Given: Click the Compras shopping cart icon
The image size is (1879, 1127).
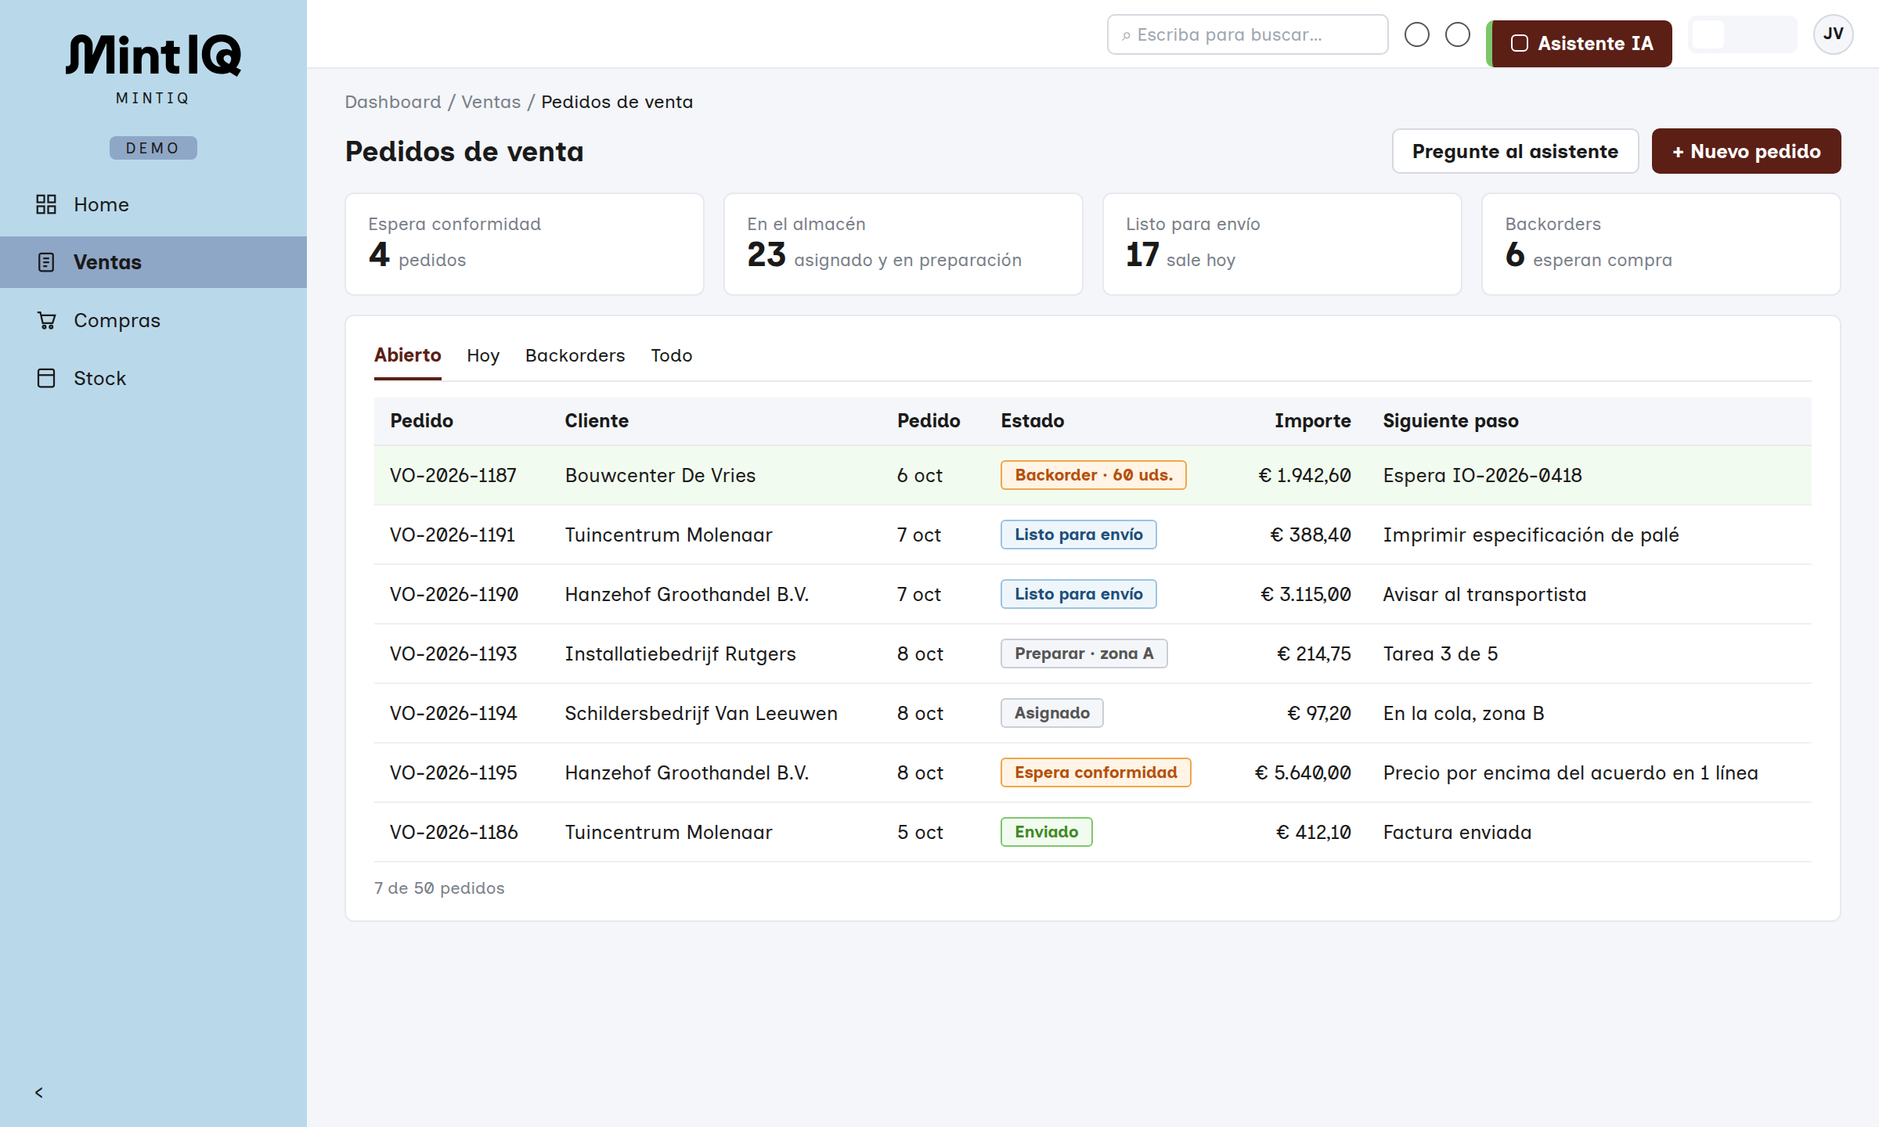Looking at the screenshot, I should [46, 320].
